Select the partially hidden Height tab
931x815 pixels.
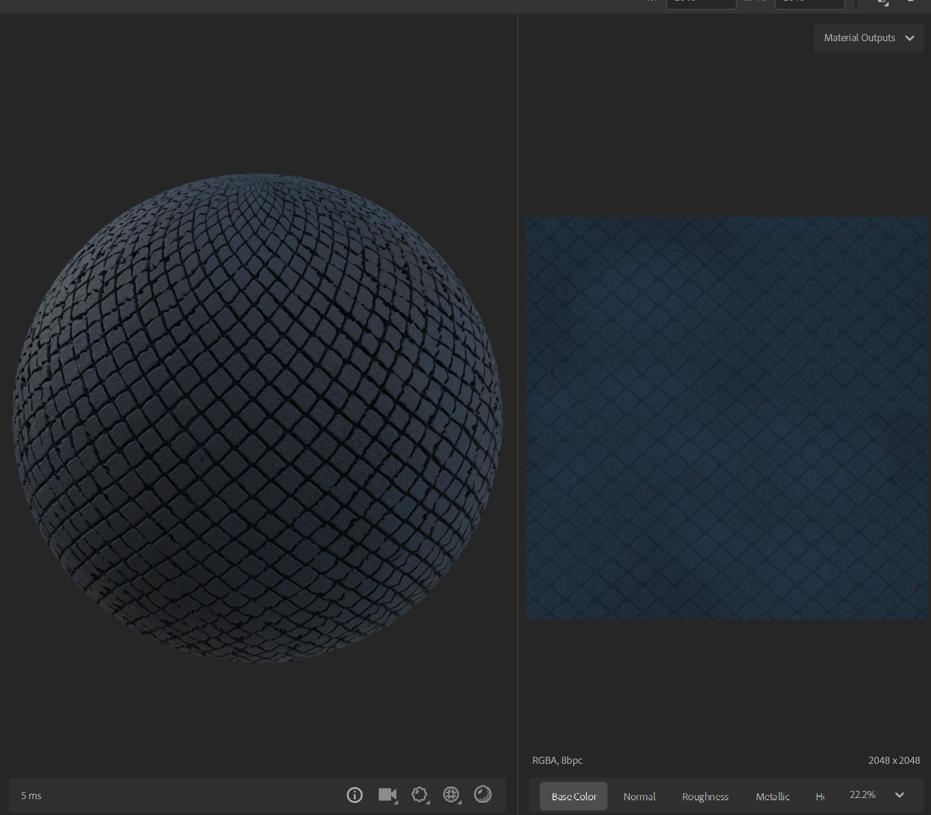[820, 796]
